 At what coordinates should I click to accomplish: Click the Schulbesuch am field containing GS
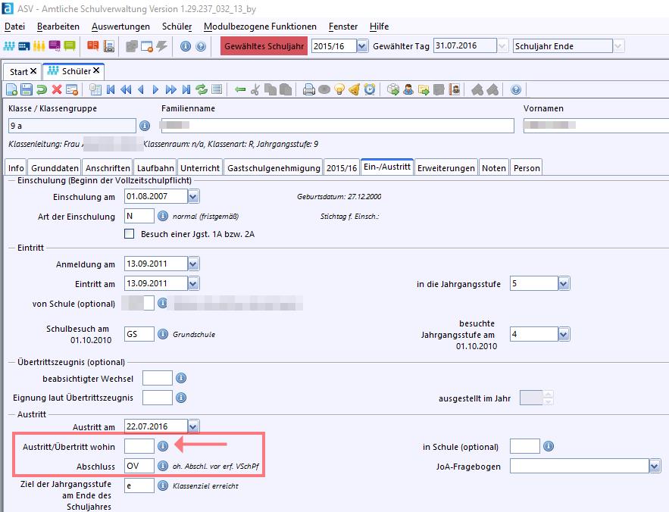pos(139,334)
